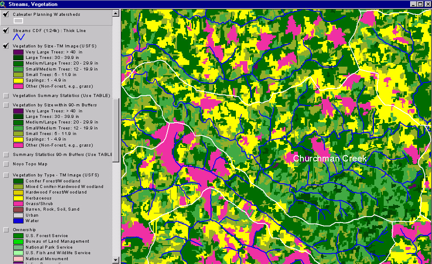Click the Hardwood Forest/Woodland color swatch
The height and width of the screenshot is (264, 432).
click(18, 192)
